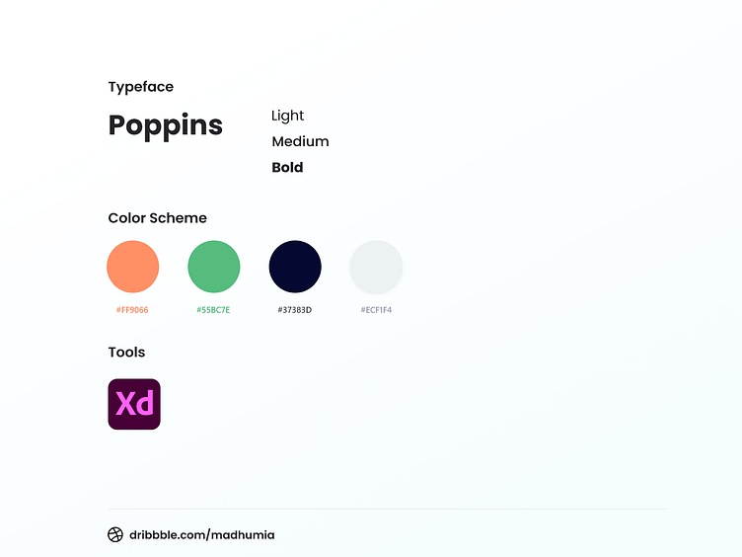Select the Bold font weight text
This screenshot has height=557, width=742.
click(x=287, y=168)
